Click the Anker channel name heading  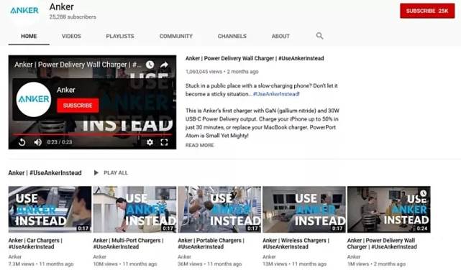click(x=61, y=6)
